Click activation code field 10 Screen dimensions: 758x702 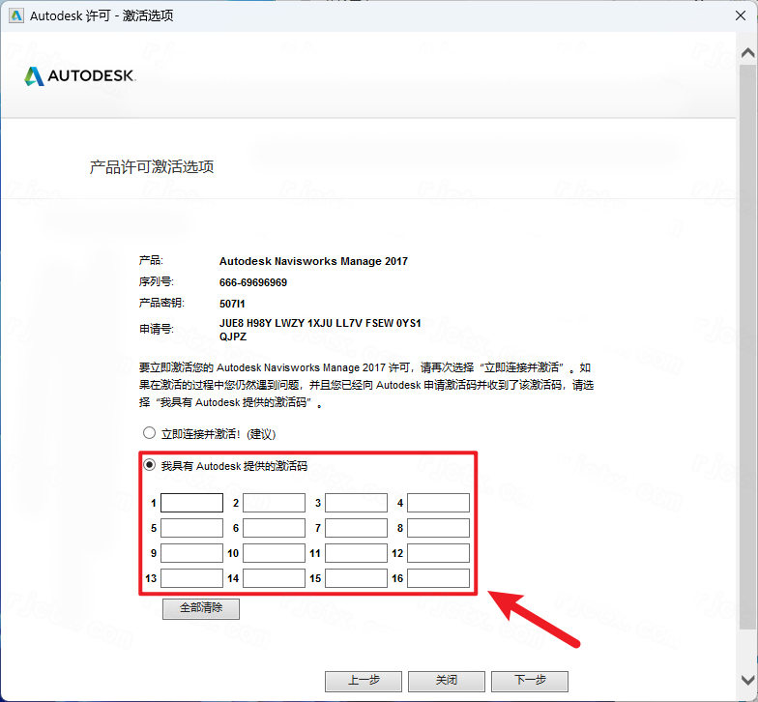click(275, 553)
